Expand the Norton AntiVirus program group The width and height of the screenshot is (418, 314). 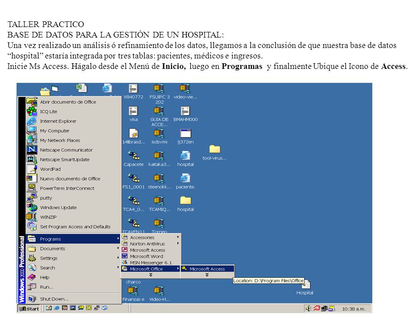[x=151, y=244]
